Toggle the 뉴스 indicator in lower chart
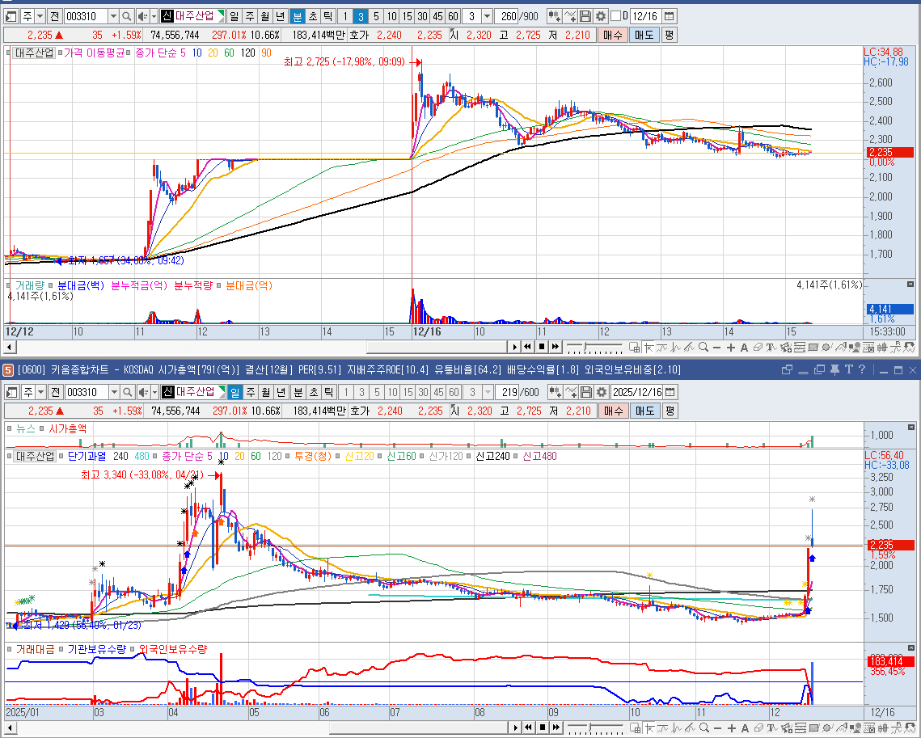The height and width of the screenshot is (738, 921). tap(10, 428)
